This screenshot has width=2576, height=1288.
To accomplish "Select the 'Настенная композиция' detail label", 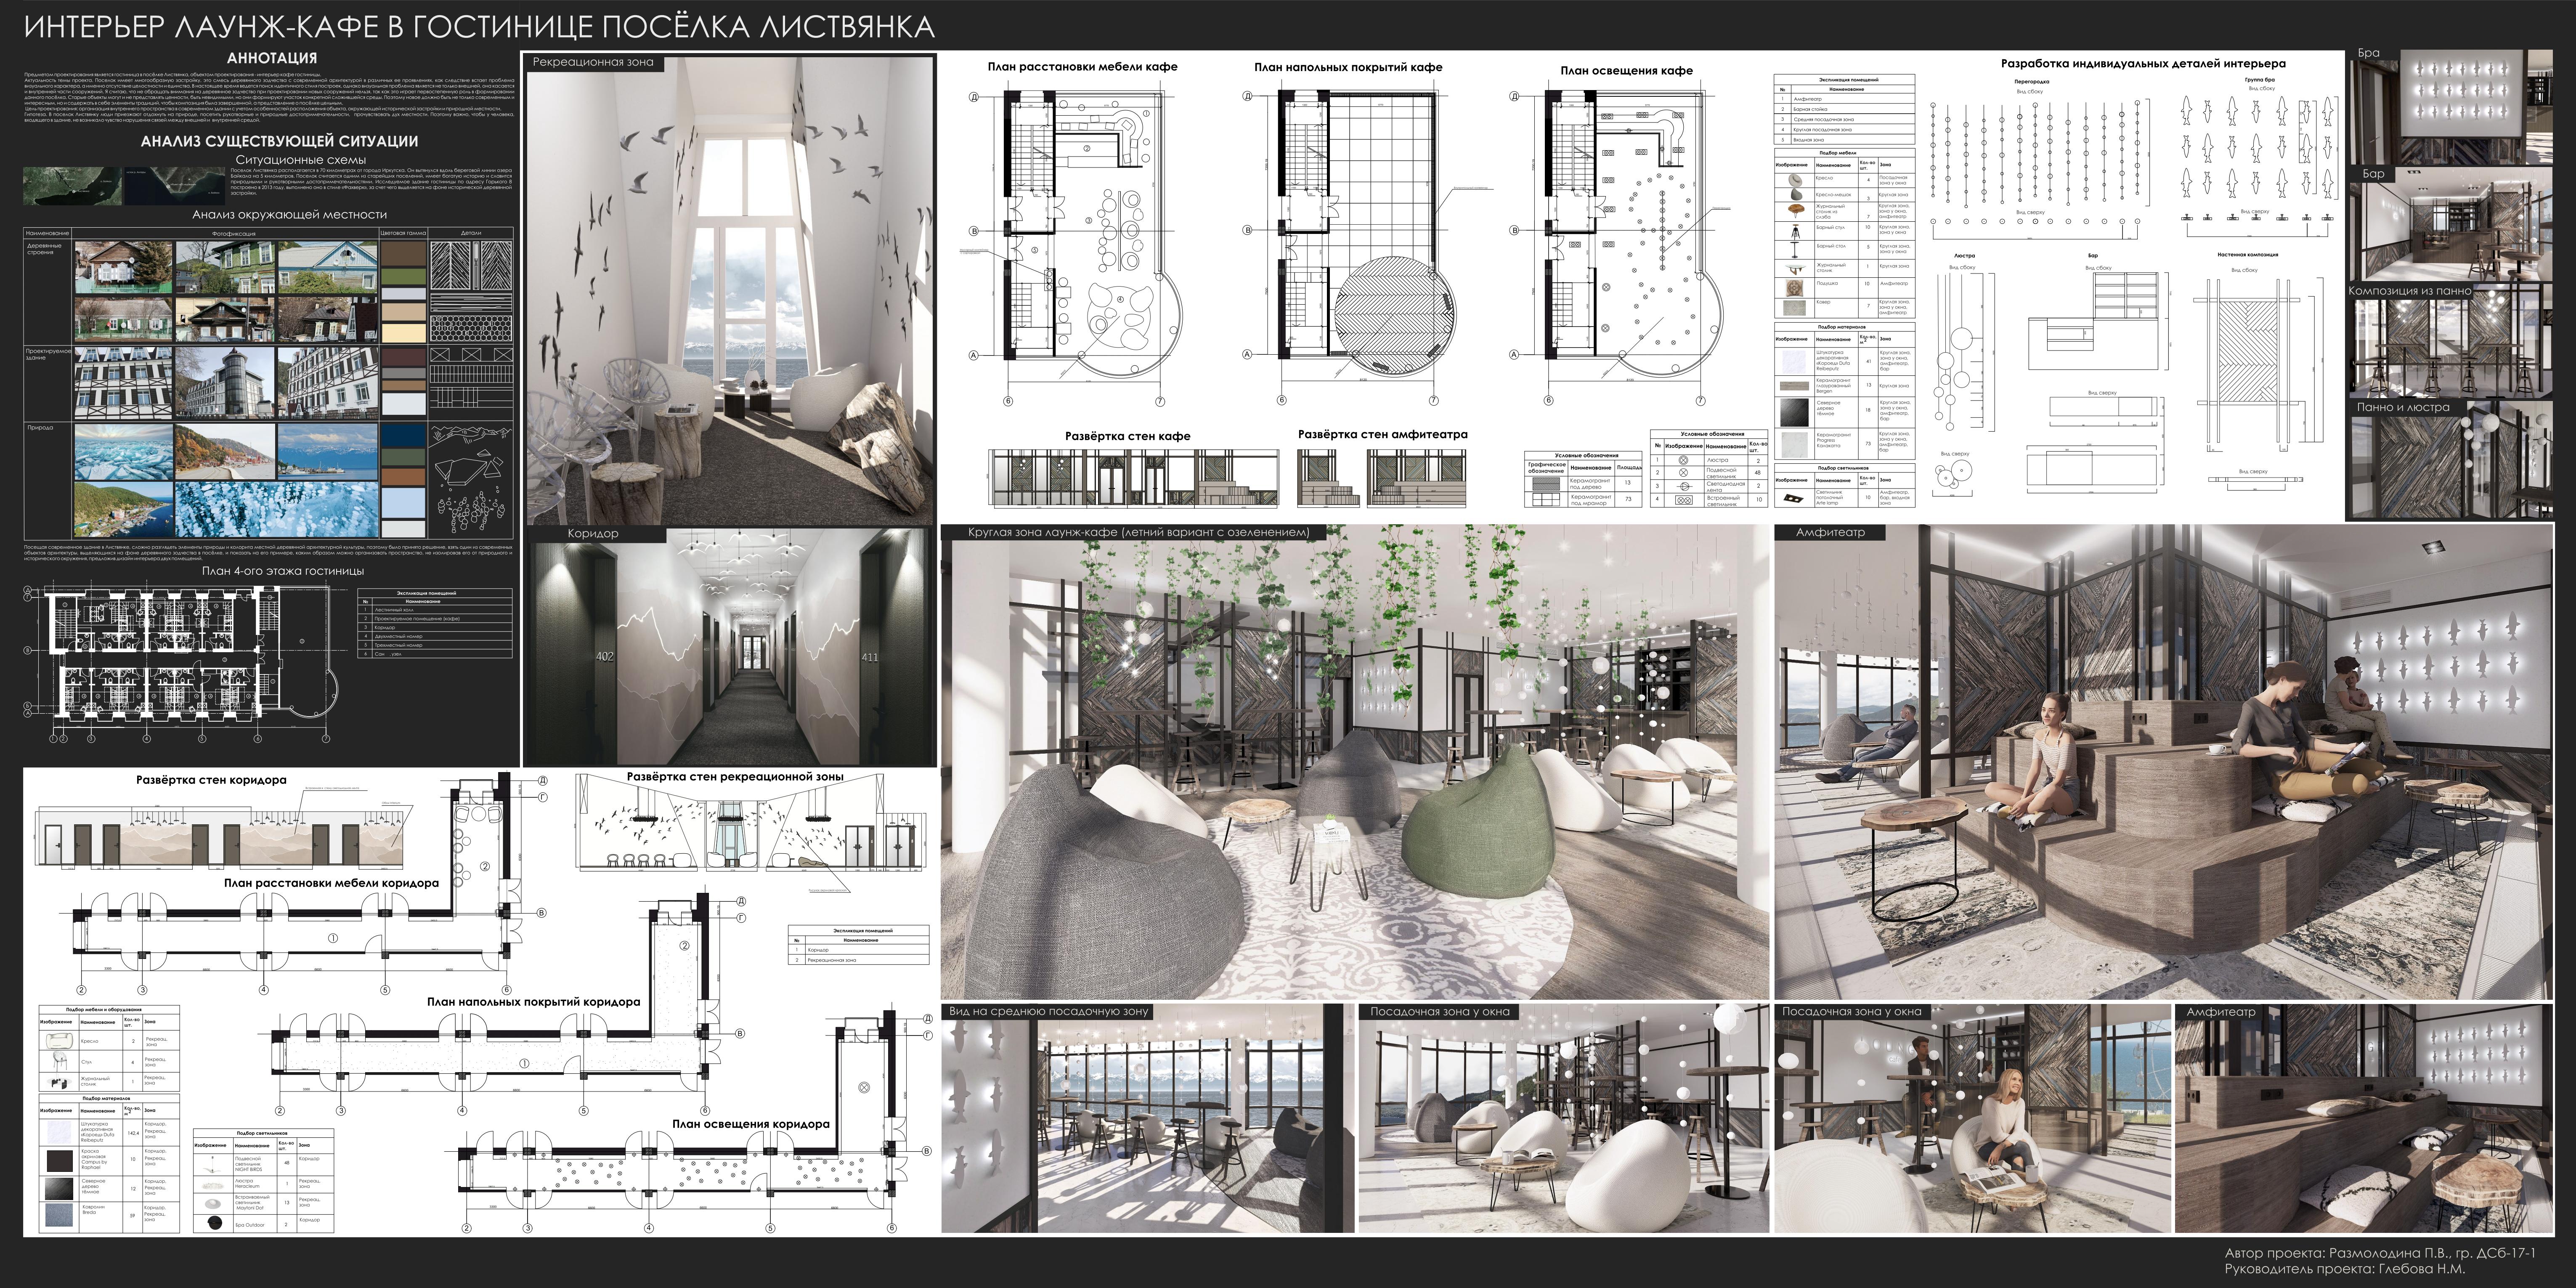I will (x=2247, y=254).
